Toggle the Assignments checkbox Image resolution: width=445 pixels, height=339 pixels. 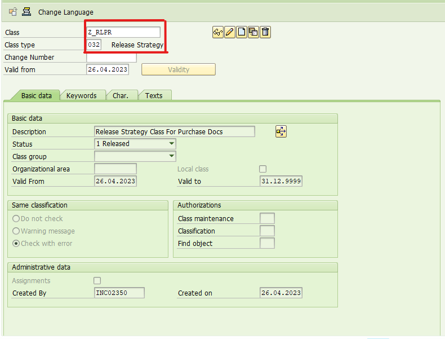click(97, 281)
